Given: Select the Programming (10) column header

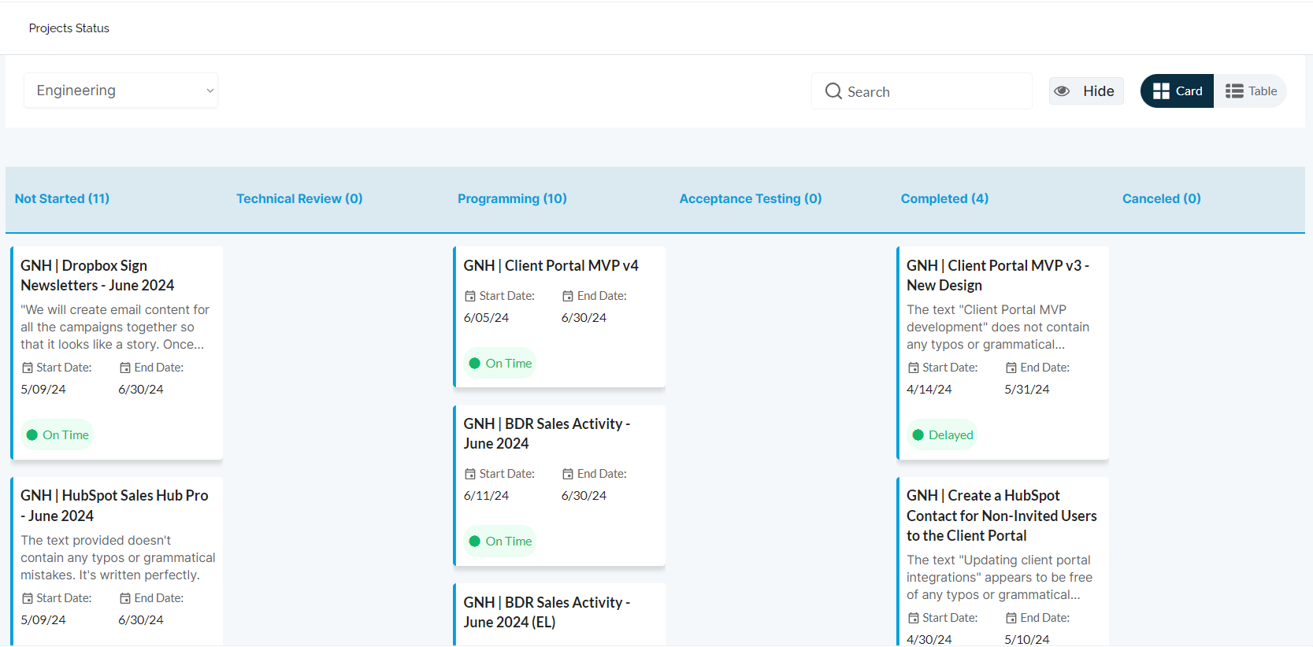Looking at the screenshot, I should (512, 198).
